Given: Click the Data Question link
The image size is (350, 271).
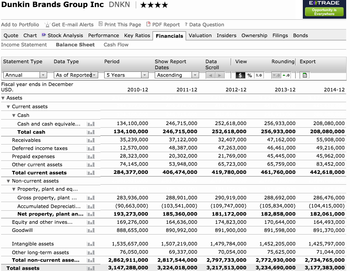Looking at the screenshot, I should [207, 25].
